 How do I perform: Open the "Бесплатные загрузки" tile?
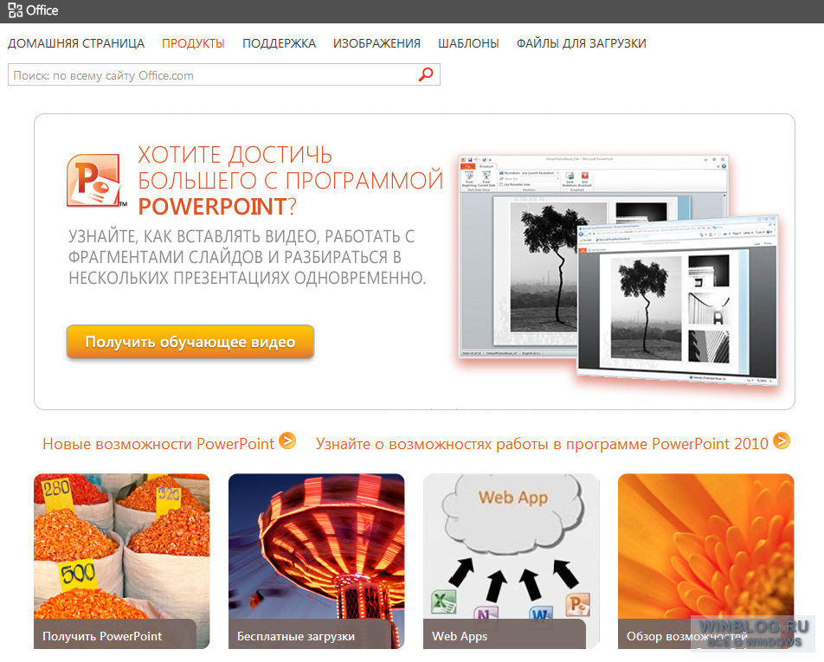[317, 561]
